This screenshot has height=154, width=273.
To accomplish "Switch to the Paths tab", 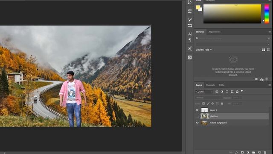I will [x=222, y=85].
